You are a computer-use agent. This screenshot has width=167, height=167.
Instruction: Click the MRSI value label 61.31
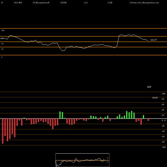[155, 98]
